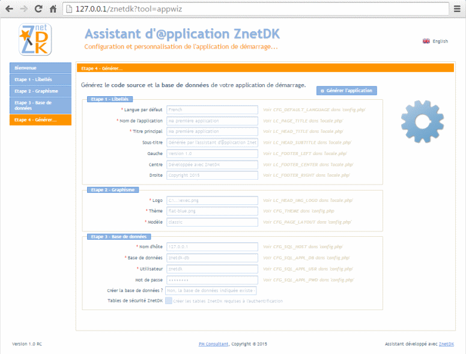
Task: Click the LC_HEAD_SUBTITLE hint text
Action: [x=307, y=142]
